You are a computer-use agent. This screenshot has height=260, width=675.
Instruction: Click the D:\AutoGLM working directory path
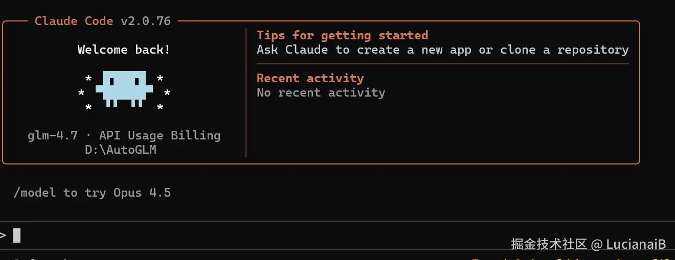121,150
